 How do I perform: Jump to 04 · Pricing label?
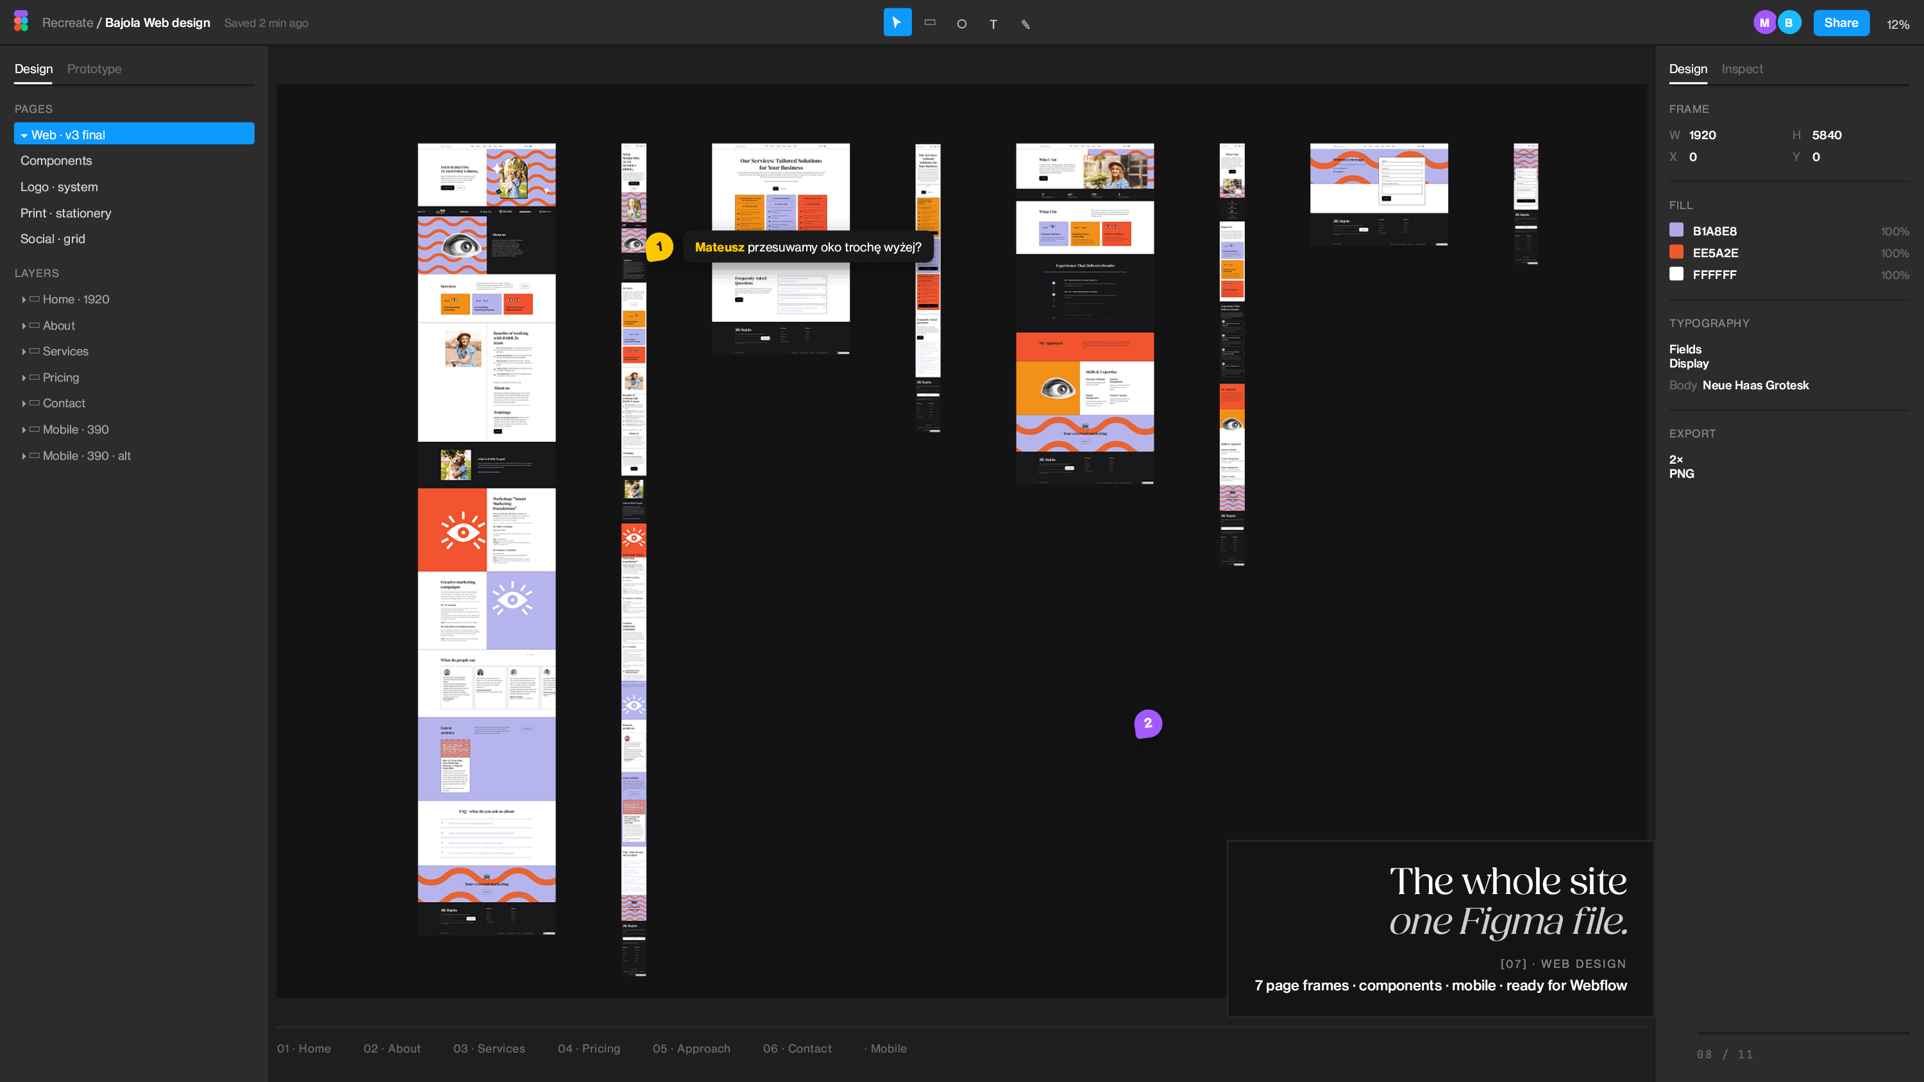pyautogui.click(x=589, y=1049)
